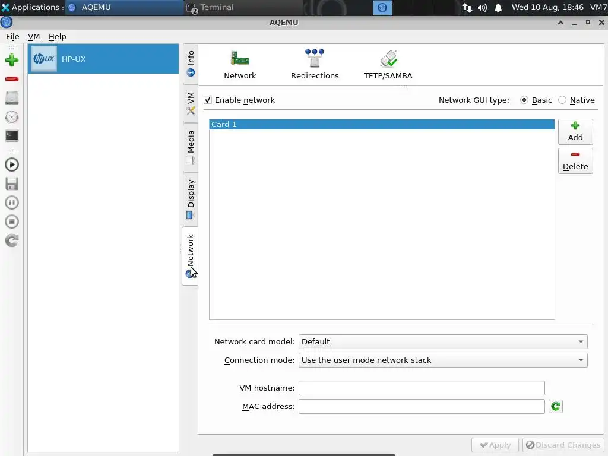
Task: Select the AQEMU taskbar window button
Action: click(124, 7)
